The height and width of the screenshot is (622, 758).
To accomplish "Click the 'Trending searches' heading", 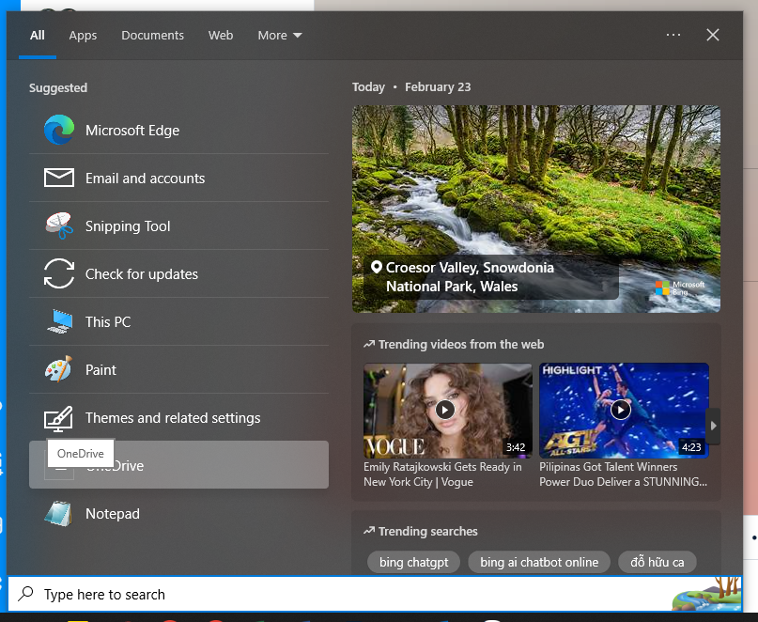I will click(x=427, y=531).
